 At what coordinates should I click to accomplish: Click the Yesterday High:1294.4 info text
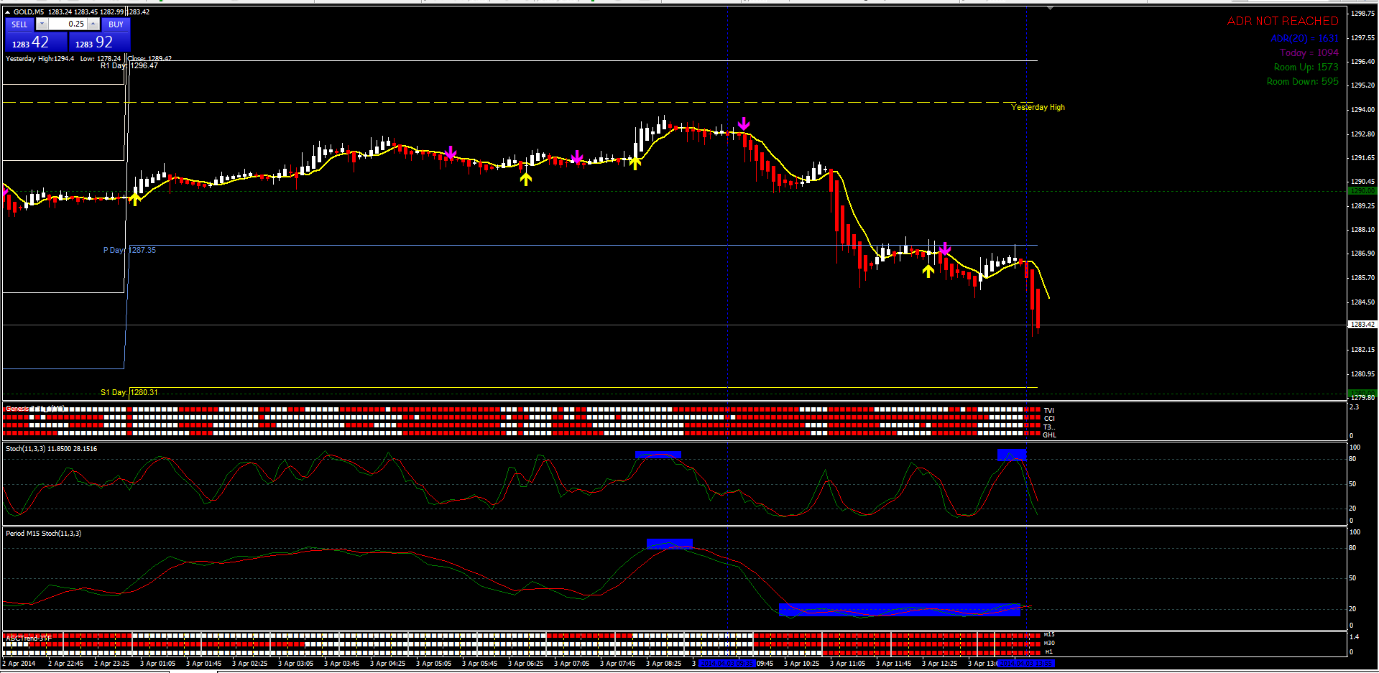pos(40,59)
